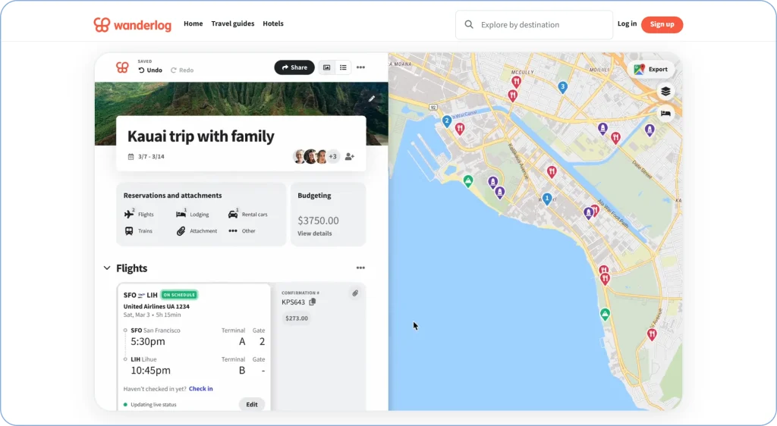This screenshot has height=426, width=777.
Task: Click the Wanderlog logo in header
Action: [132, 24]
